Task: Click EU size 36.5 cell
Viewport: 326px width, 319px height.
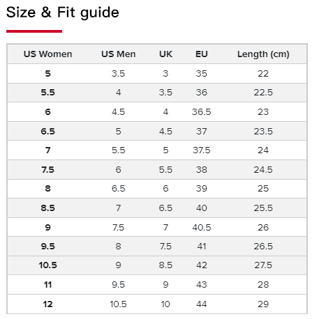Action: 202,112
